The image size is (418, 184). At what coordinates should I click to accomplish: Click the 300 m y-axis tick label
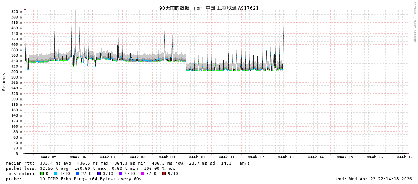16,72
